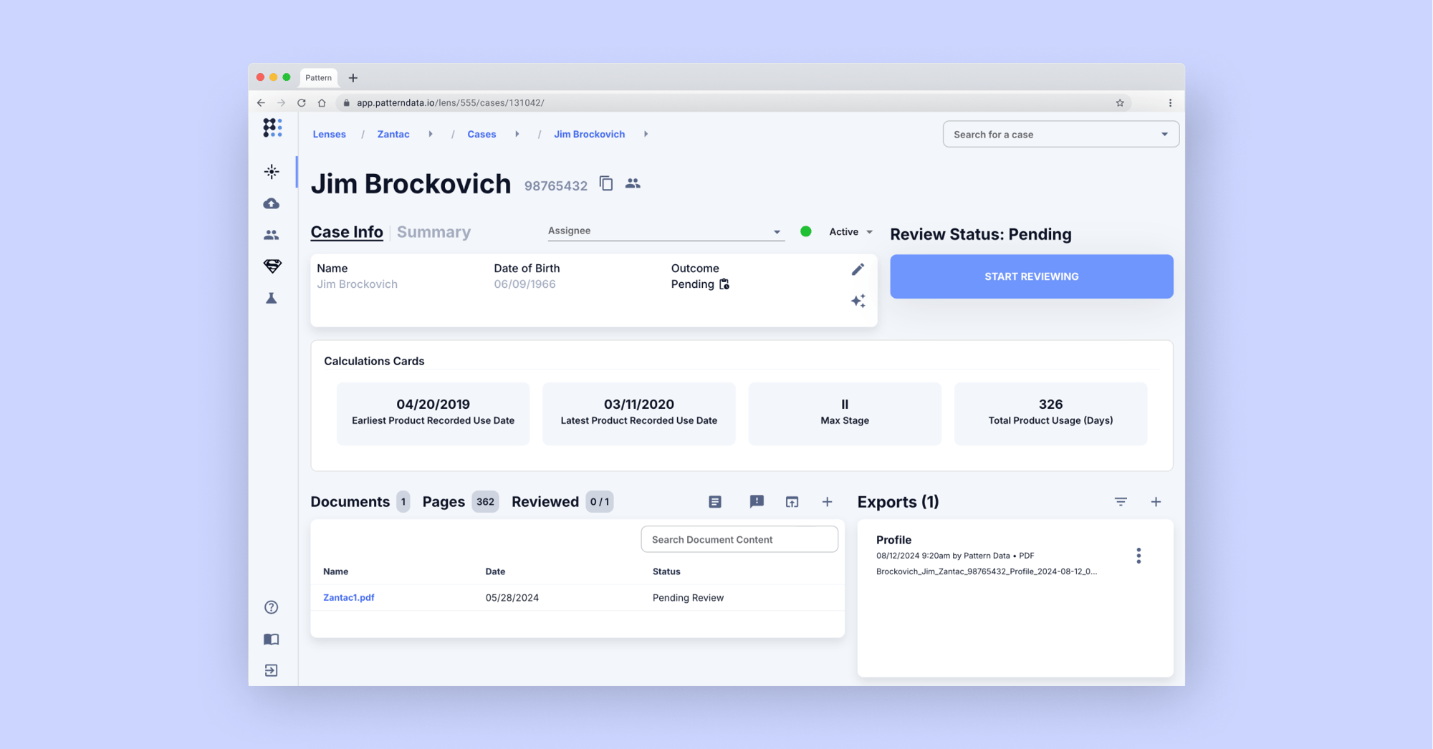Reload the page in browser
This screenshot has width=1433, height=749.
coord(302,102)
